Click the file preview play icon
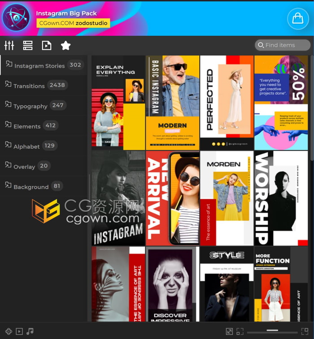This screenshot has height=339, width=314. click(x=47, y=45)
